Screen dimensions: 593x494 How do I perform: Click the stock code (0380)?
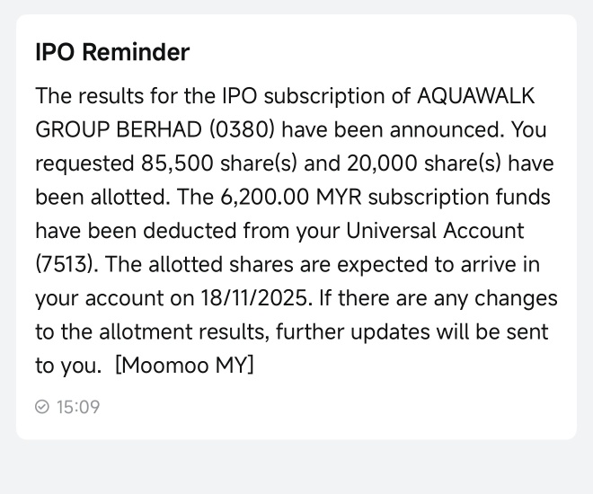(242, 129)
